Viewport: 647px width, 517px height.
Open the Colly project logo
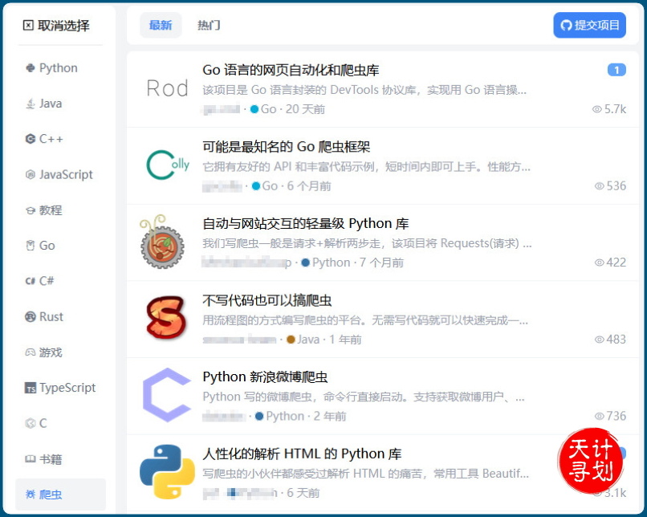(167, 165)
